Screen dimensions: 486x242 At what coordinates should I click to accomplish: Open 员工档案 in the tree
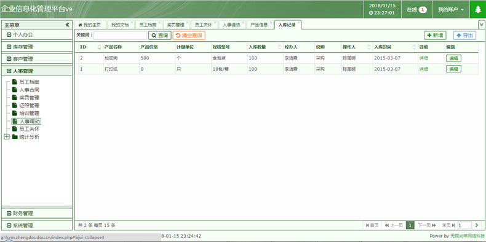pos(29,82)
